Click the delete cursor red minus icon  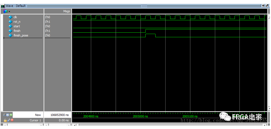(x=12, y=120)
